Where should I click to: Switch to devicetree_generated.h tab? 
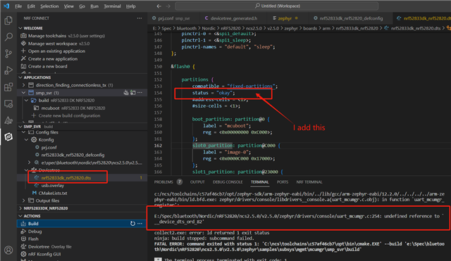pyautogui.click(x=231, y=18)
